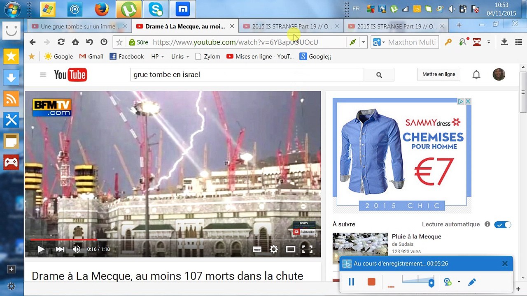
Task: Open the Facebook bookmark
Action: 127,56
